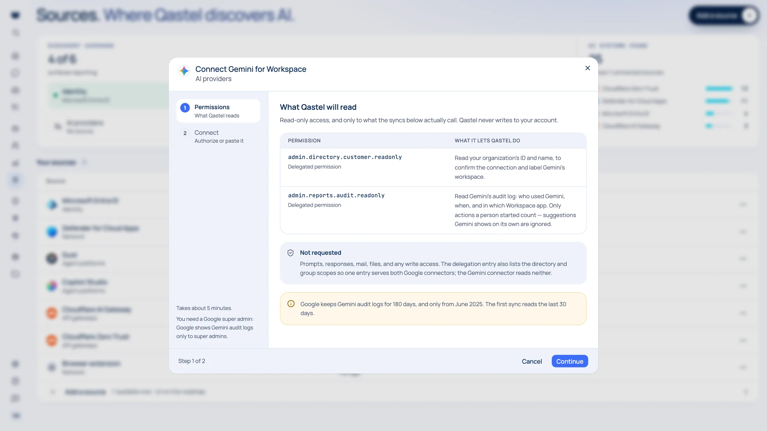Select the Permissions step
767x431 pixels.
(x=218, y=111)
